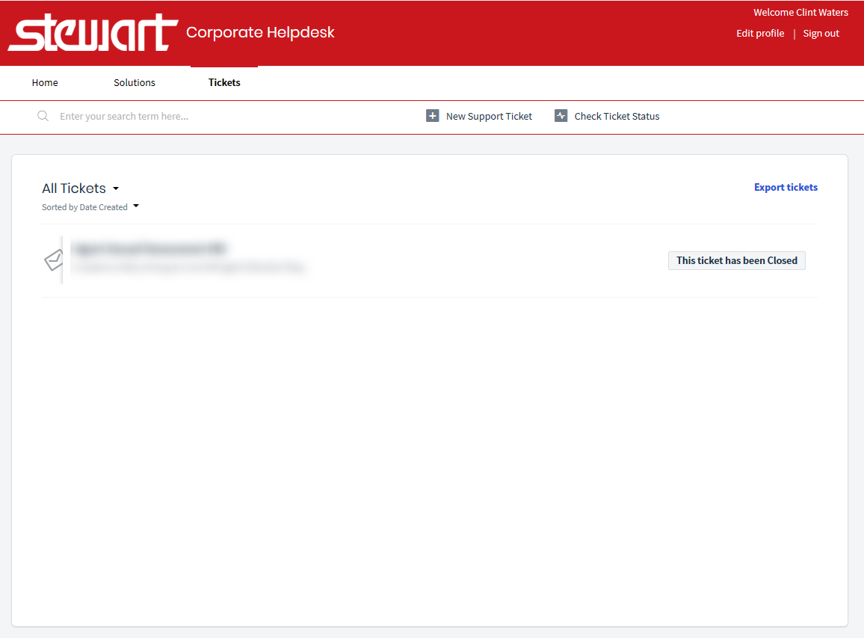The width and height of the screenshot is (864, 638).
Task: Open the Sorted by Date Created dropdown
Action: coord(90,207)
